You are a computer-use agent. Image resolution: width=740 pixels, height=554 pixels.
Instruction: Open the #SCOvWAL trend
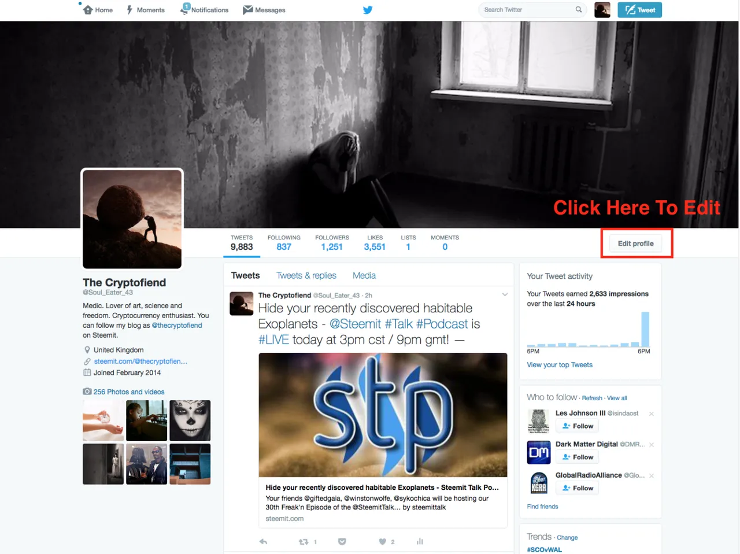pos(544,549)
